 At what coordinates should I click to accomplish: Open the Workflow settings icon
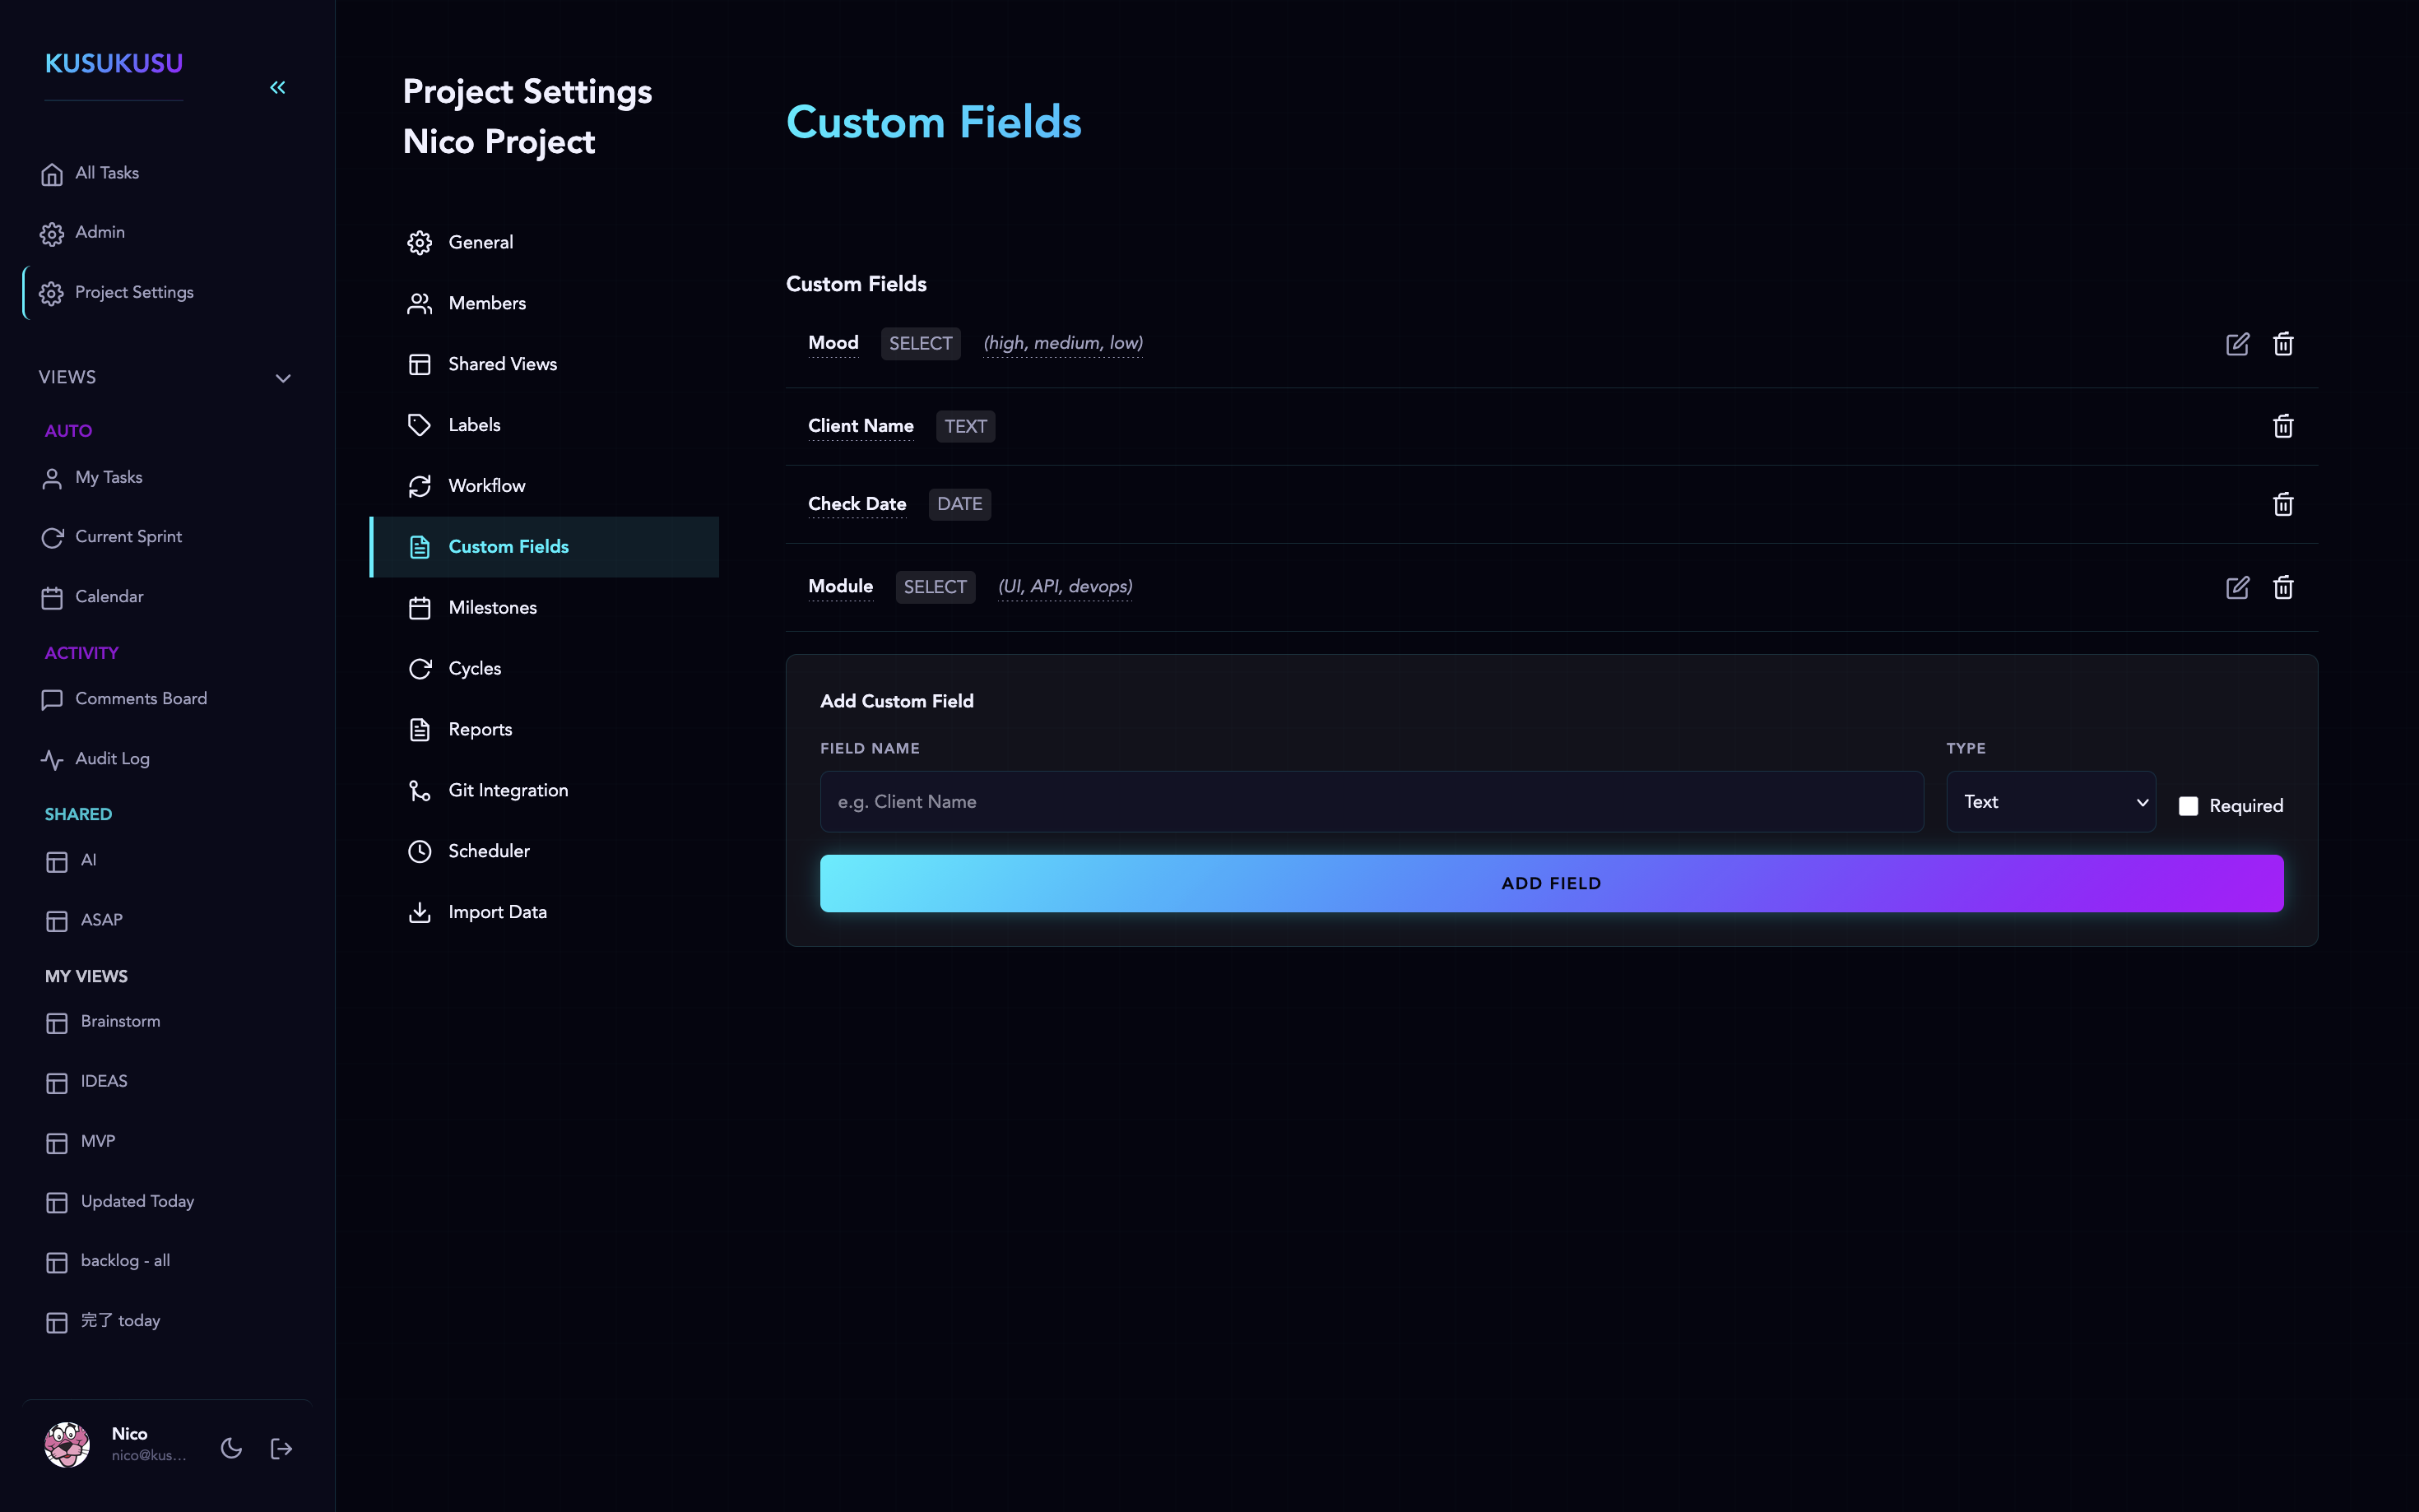coord(420,485)
